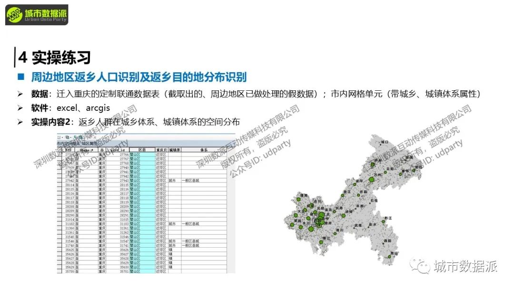Select the 城镇界 column header
514x289 pixels.
click(x=174, y=150)
